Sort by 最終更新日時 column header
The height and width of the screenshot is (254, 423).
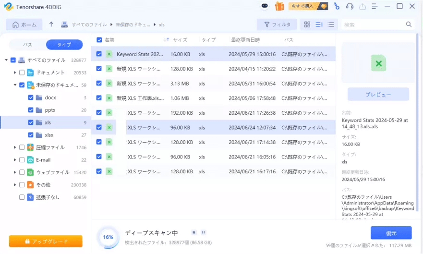point(245,40)
